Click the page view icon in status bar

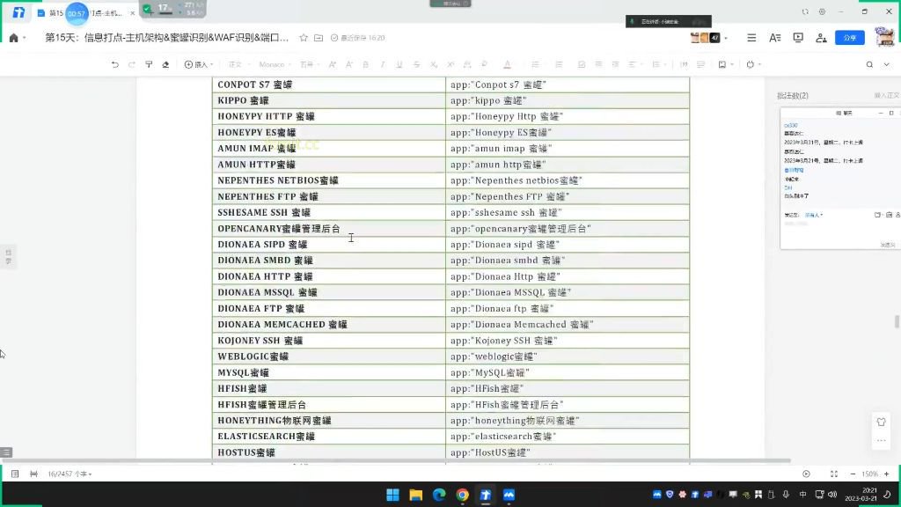click(15, 474)
